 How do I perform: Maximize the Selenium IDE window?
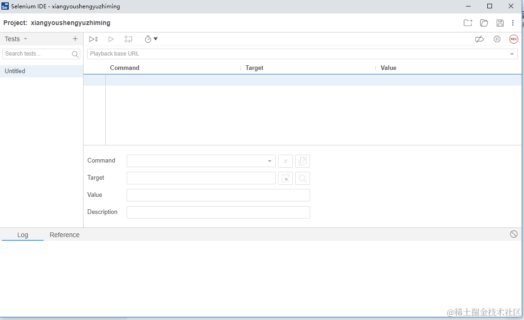[x=490, y=6]
